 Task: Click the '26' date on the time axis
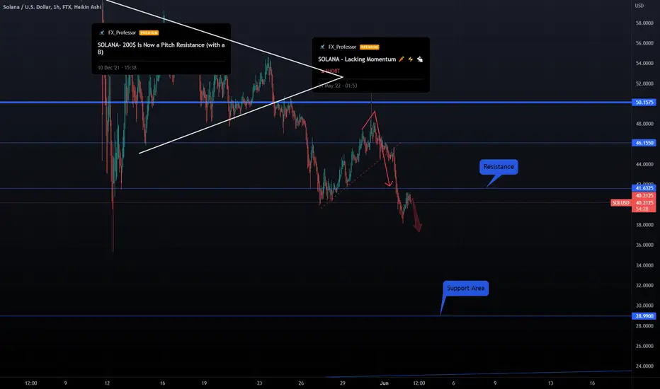pyautogui.click(x=301, y=383)
